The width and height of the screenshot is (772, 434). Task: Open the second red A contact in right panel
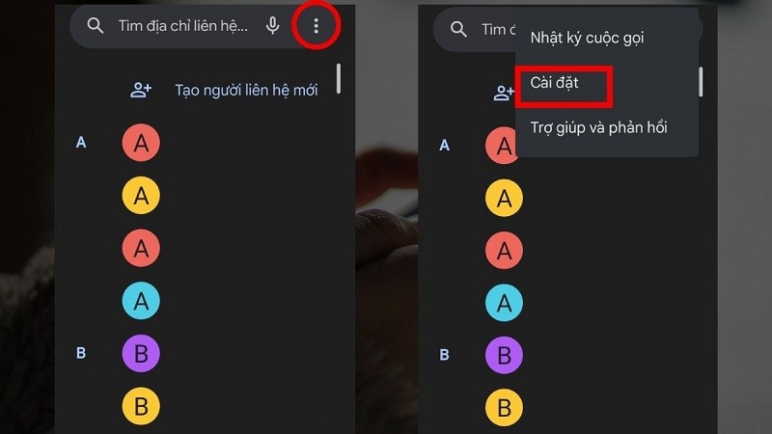(504, 251)
